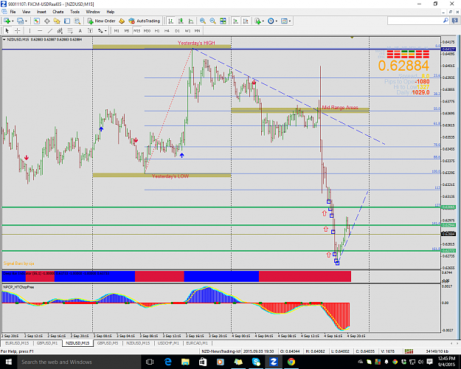Switch timeframe to D1
Viewport: 461px width, 369px height.
[x=177, y=30]
